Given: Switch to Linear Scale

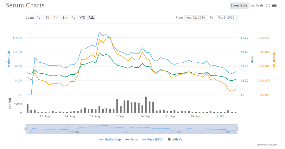Looking at the screenshot, I should 239,5.
